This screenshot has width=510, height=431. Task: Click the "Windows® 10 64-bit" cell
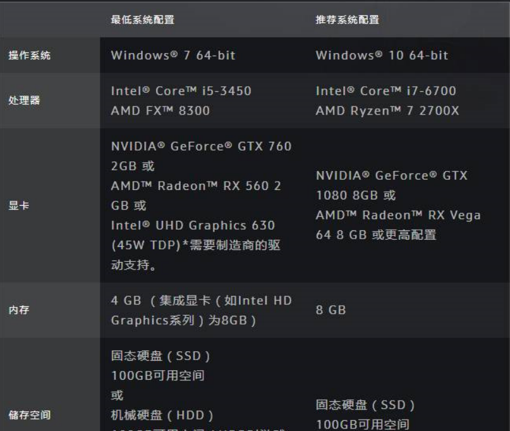pos(382,56)
